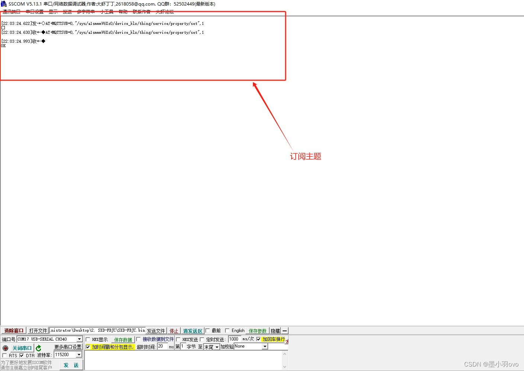
Task: Click the 1000 ms interval input field
Action: 234,339
